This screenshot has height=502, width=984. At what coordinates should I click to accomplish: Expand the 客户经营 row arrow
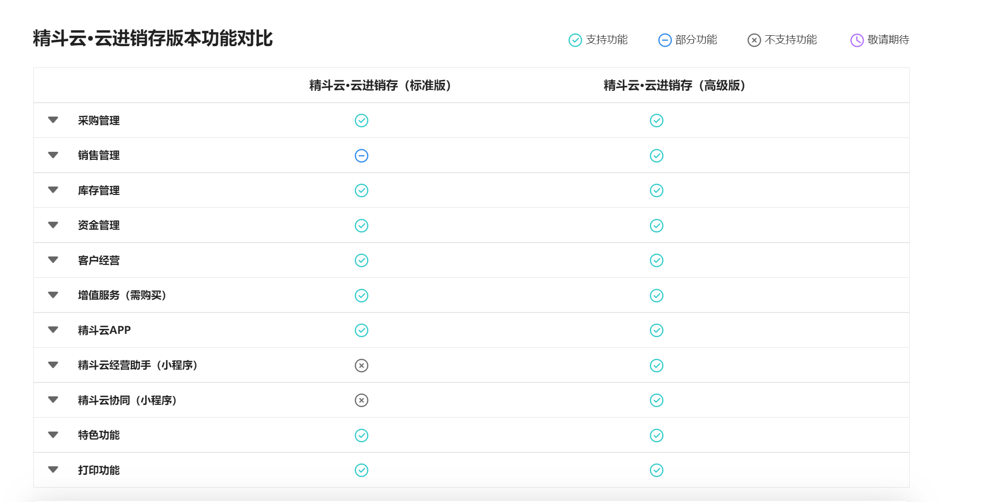click(x=53, y=260)
